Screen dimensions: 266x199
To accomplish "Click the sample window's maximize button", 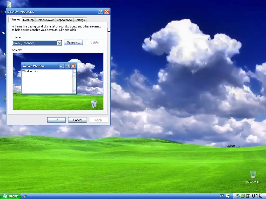I will point(67,66).
